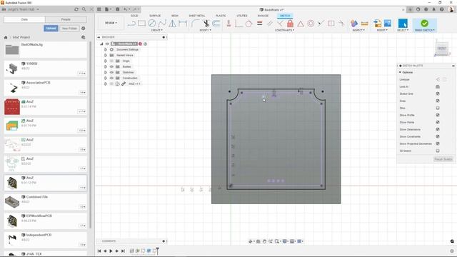Image resolution: width=457 pixels, height=257 pixels.
Task: Click the New Folder button
Action: [x=69, y=29]
